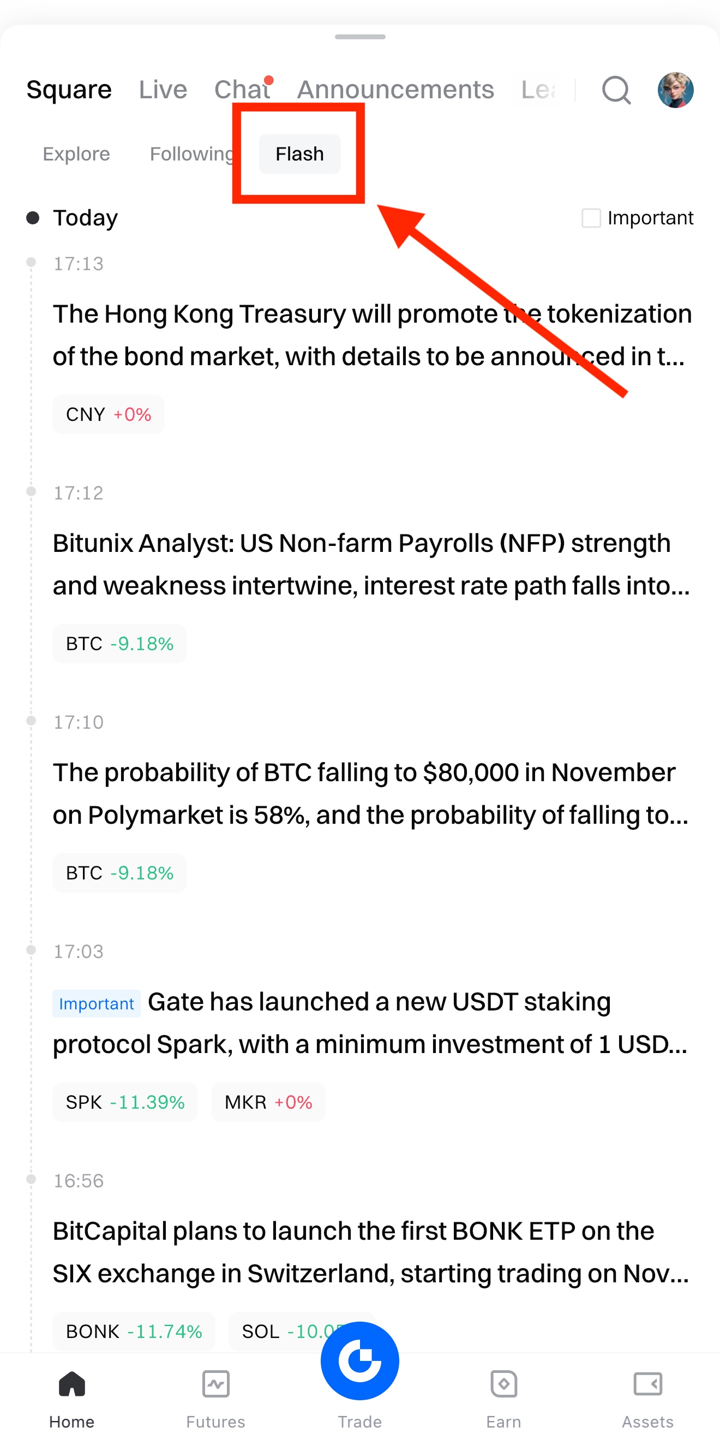Open the Assets wallet icon
Viewport: 720px width, 1445px height.
tap(647, 1385)
